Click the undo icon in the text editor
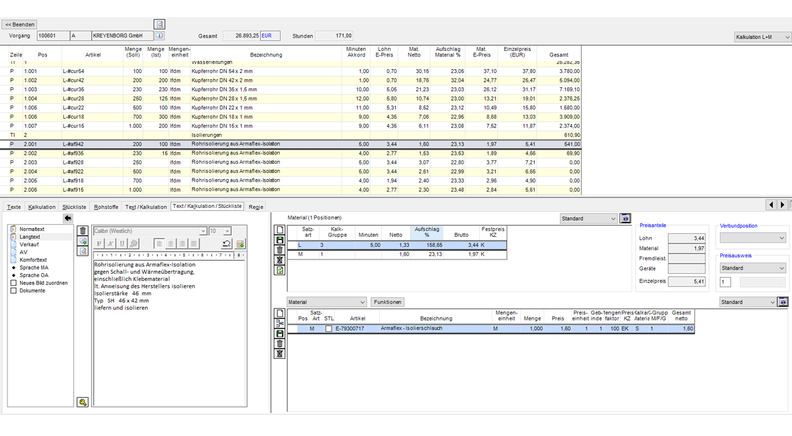This screenshot has width=792, height=436. tap(227, 243)
